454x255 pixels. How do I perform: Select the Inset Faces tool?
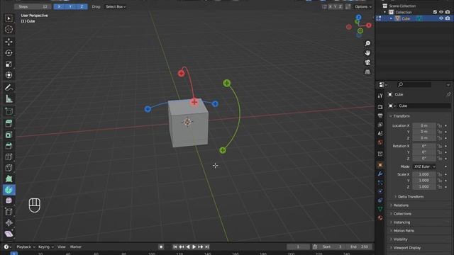point(9,135)
